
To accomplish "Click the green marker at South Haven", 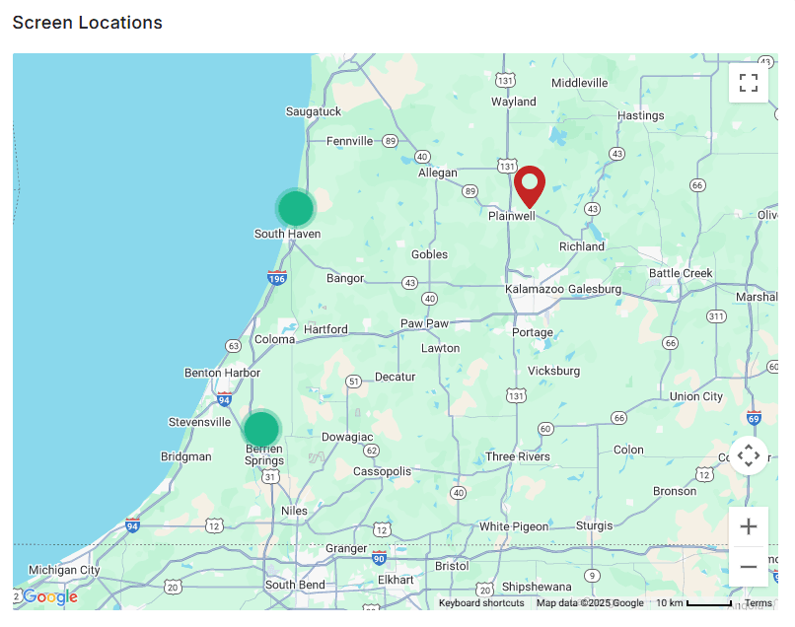I will [295, 209].
